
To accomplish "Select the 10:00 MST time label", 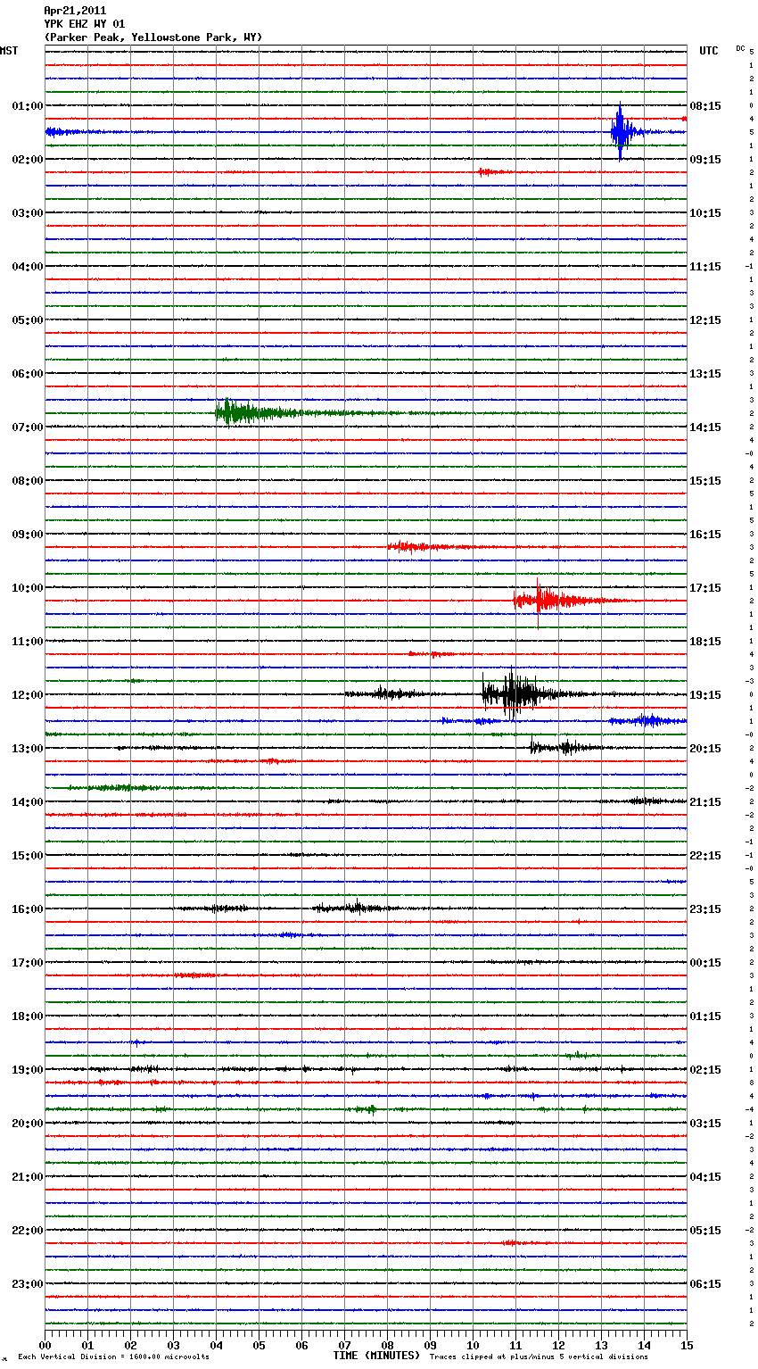I will (x=28, y=588).
